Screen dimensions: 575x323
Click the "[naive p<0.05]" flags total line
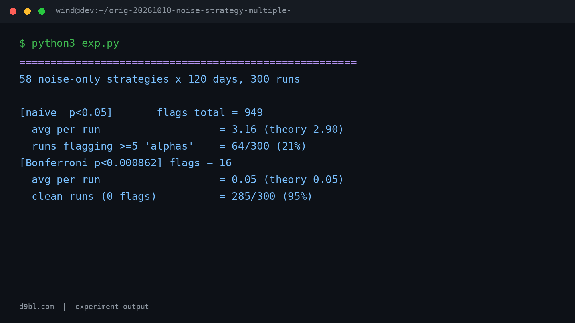tap(141, 112)
